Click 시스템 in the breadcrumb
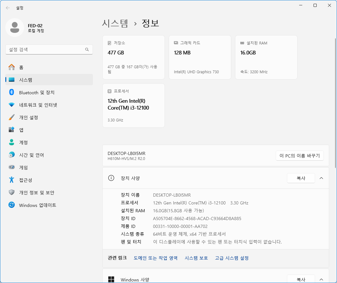The width and height of the screenshot is (337, 283). coord(115,23)
